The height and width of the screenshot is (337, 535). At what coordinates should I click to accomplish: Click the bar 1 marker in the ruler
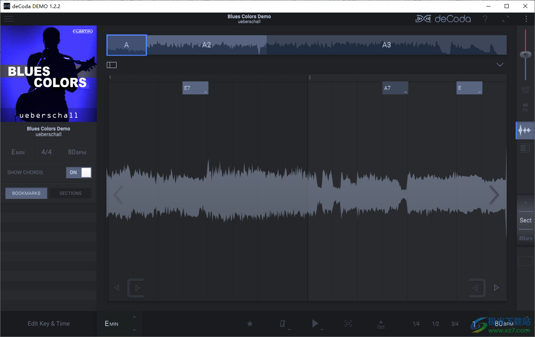110,77
